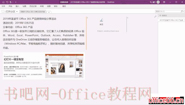Screen dimensions: 185x105
Task: Click the title bar tool context tab label
Action: [x=64, y=2]
